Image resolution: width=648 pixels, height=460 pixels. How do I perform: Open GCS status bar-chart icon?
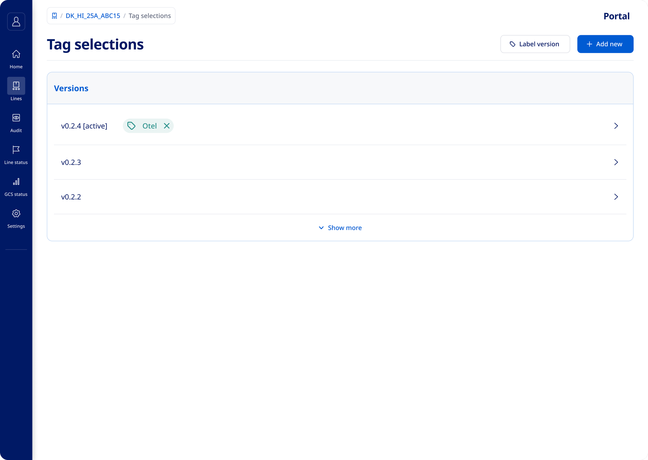16,182
